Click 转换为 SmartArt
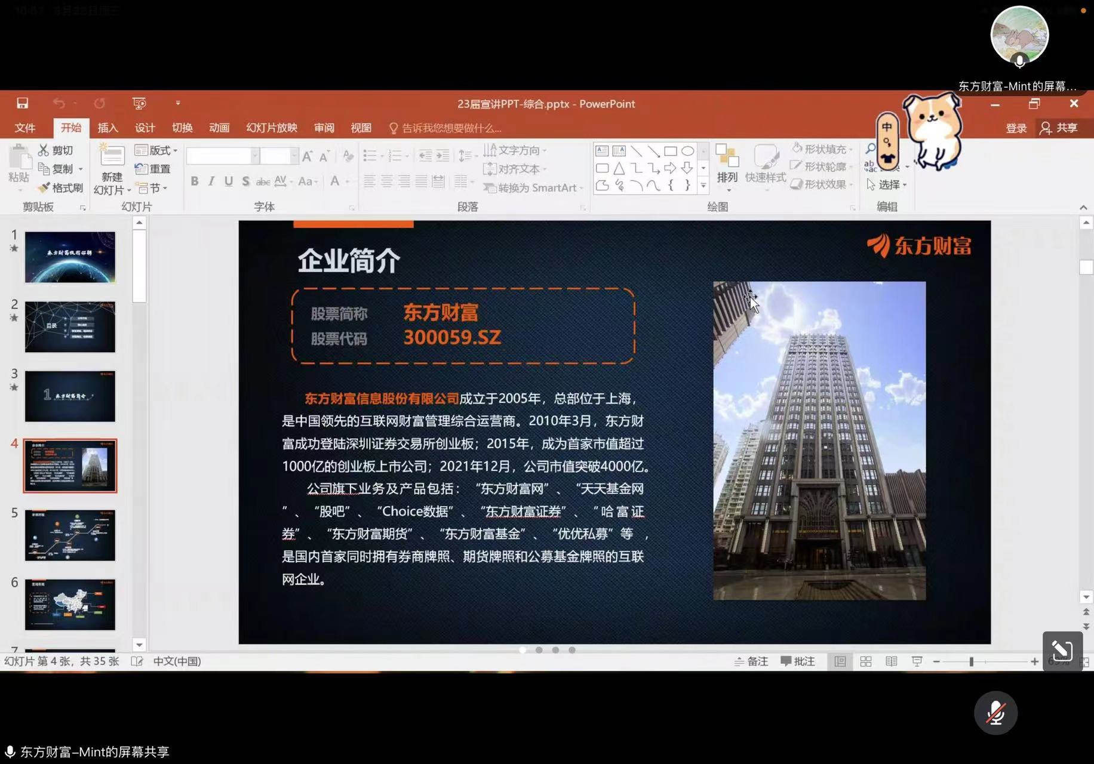The width and height of the screenshot is (1094, 764). tap(533, 188)
